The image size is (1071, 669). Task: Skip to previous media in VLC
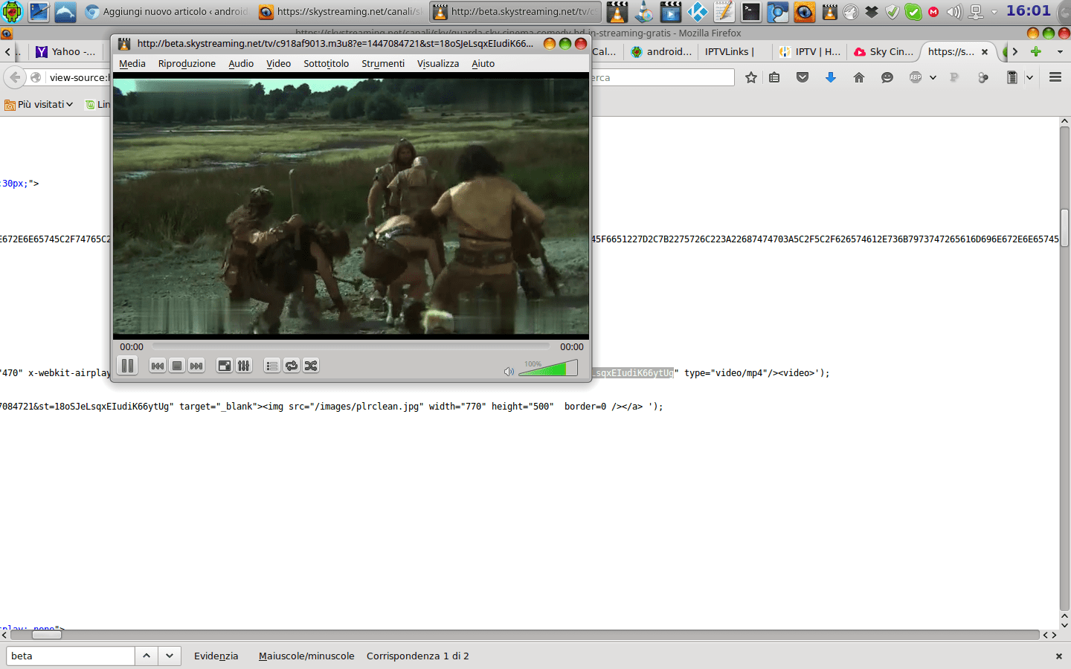tap(158, 366)
